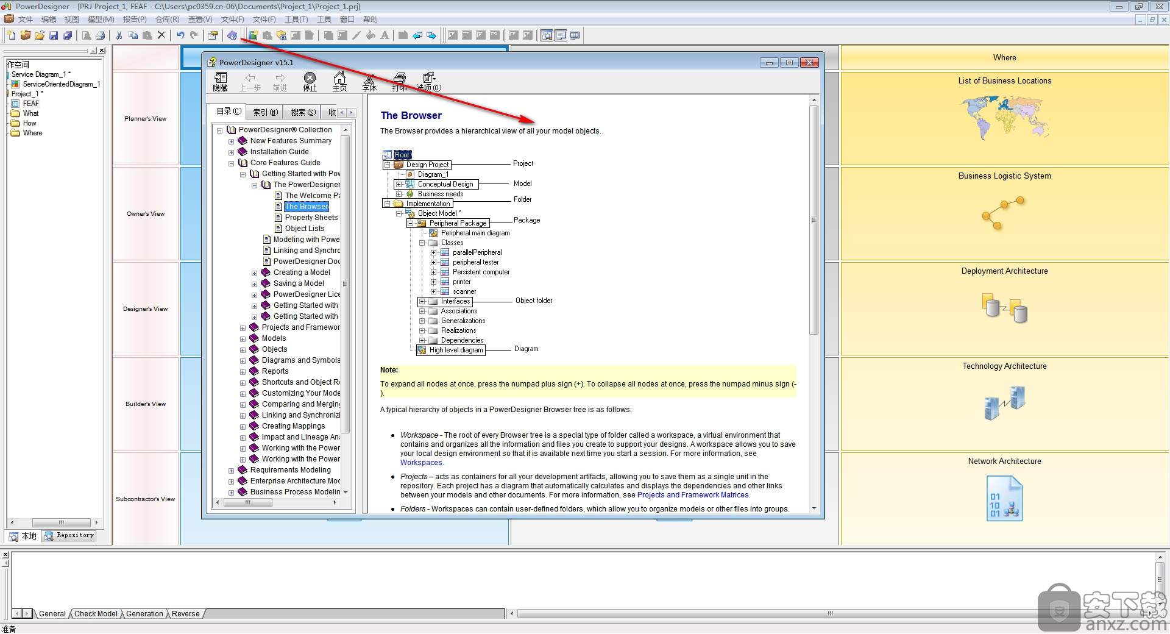This screenshot has width=1170, height=634.
Task: Click the blue right arrow toolbar icon
Action: click(x=431, y=35)
